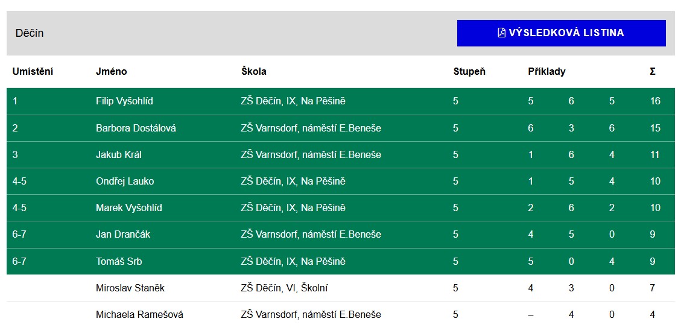Viewport: 684px width, 336px height.
Task: Click the Jméno column header
Action: coord(111,71)
